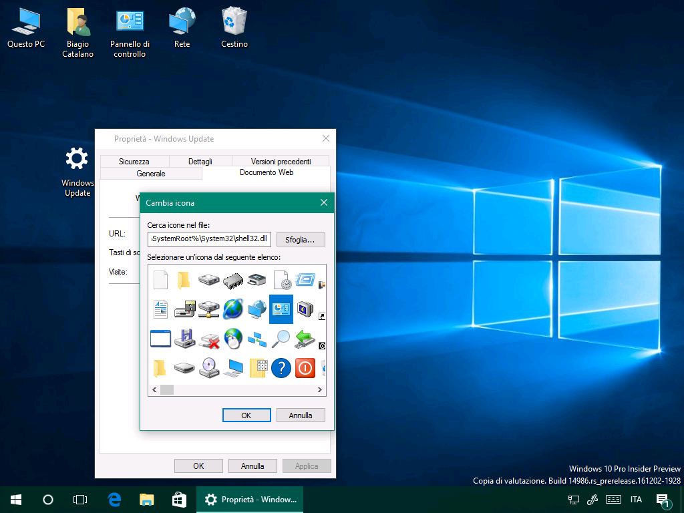The image size is (684, 513).
Task: Open Windows Ink Workspace pen icon
Action: pyautogui.click(x=592, y=500)
